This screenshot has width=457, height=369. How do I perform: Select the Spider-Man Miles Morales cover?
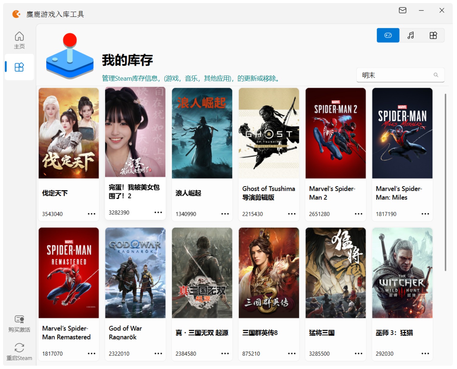pos(402,133)
